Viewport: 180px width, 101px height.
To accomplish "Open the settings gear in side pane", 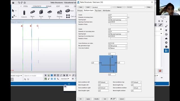I will (166, 43).
